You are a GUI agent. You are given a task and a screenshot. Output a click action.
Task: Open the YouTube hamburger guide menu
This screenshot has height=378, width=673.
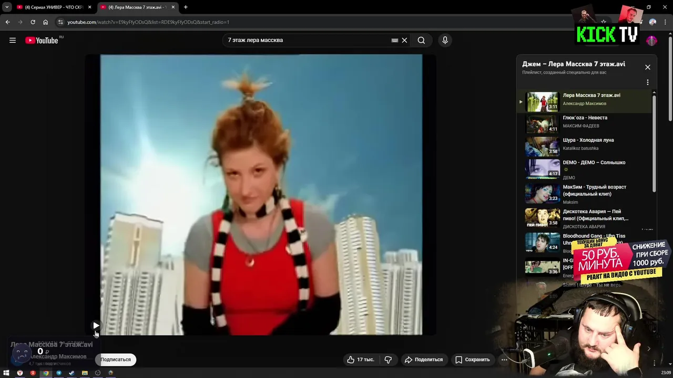[13, 40]
